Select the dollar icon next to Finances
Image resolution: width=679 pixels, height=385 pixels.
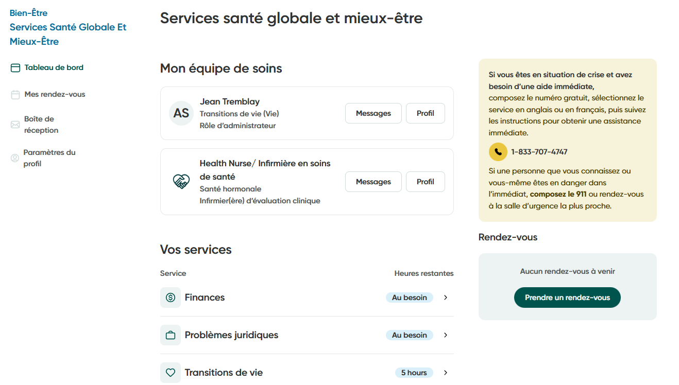(170, 297)
